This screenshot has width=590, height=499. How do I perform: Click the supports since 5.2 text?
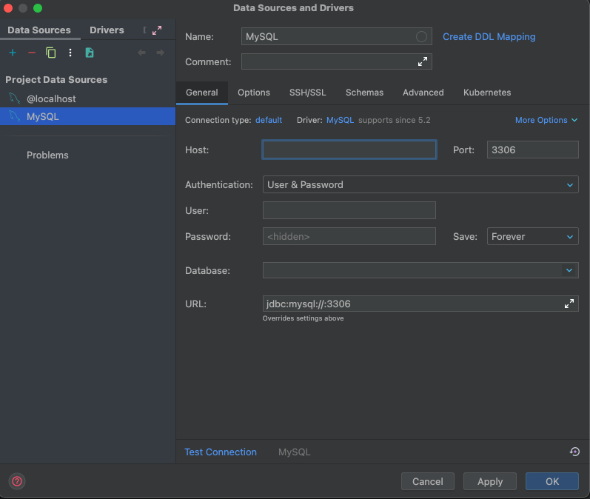click(x=395, y=120)
